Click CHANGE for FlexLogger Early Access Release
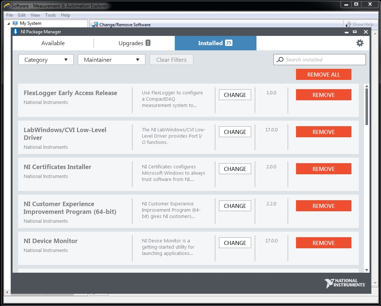This screenshot has height=306, width=381. coord(235,95)
